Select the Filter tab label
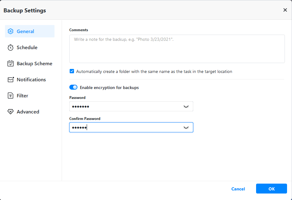This screenshot has height=200, width=292. click(x=22, y=96)
